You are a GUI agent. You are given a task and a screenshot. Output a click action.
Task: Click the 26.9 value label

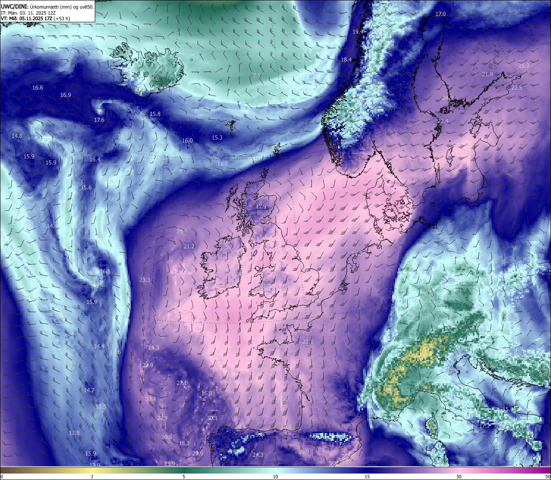click(x=303, y=452)
